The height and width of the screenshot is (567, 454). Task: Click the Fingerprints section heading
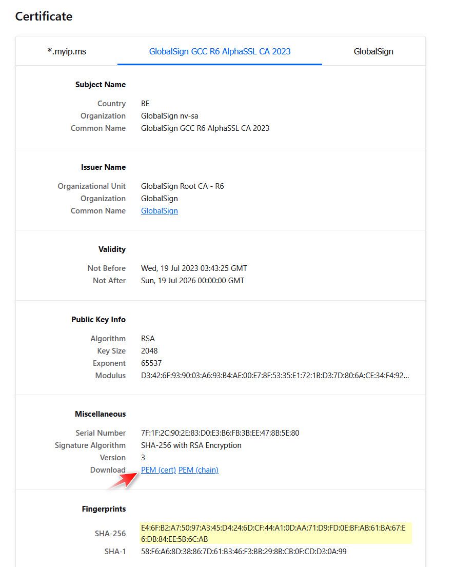(x=104, y=509)
